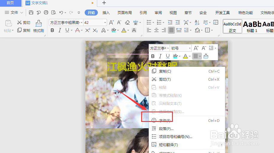The height and width of the screenshot is (153, 274).
Task: Toggle Italic in the ribbon
Action: (60, 30)
